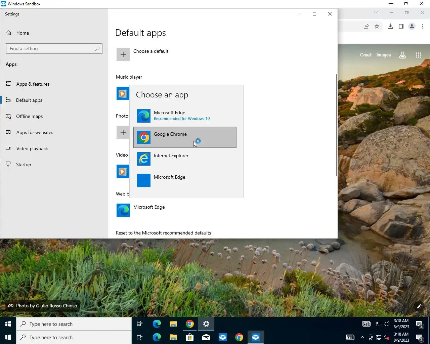Click the muted volume icon on host taskbar
The height and width of the screenshot is (344, 430).
[x=387, y=337]
